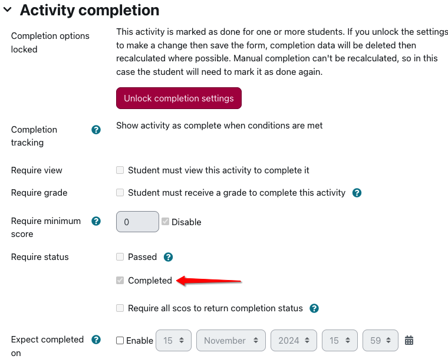Click Unlock completion settings button
This screenshot has width=448, height=359.
tap(179, 98)
